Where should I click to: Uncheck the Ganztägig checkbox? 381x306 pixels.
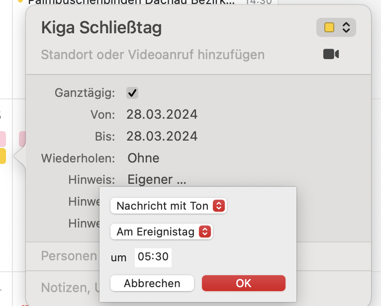tap(132, 93)
